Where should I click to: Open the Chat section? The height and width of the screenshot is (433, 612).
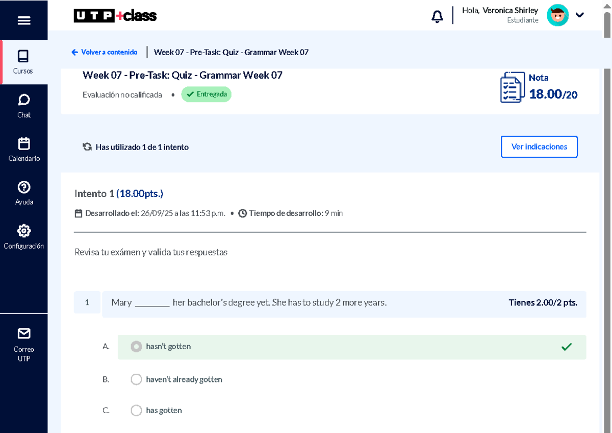[23, 106]
